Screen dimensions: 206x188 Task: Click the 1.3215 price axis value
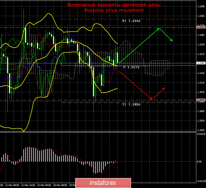201,54
